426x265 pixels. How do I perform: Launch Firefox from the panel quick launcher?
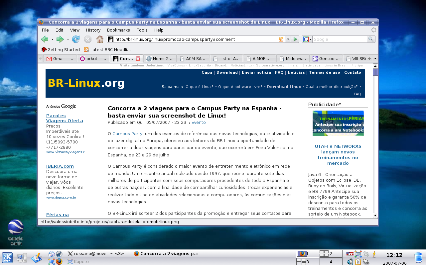point(59,261)
